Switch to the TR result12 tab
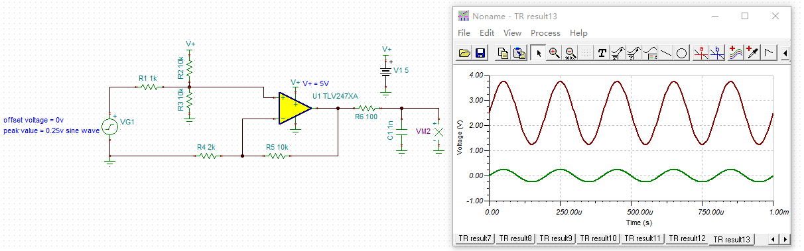This screenshot has height=251, width=804. (x=687, y=238)
